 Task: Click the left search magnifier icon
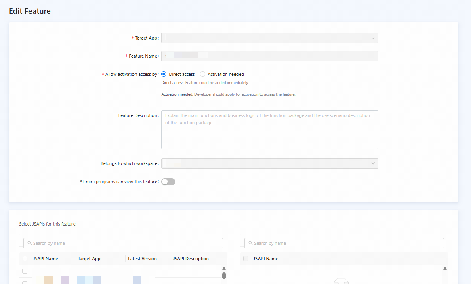[x=29, y=243]
